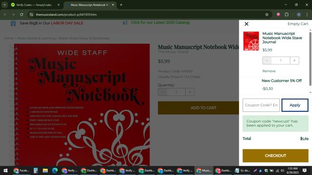Apply the coupon code
Viewport: 312px width, 175px height.
pos(295,105)
